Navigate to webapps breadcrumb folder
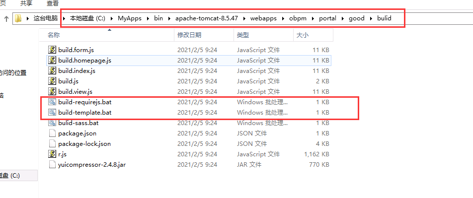This screenshot has width=473, height=198. click(263, 18)
